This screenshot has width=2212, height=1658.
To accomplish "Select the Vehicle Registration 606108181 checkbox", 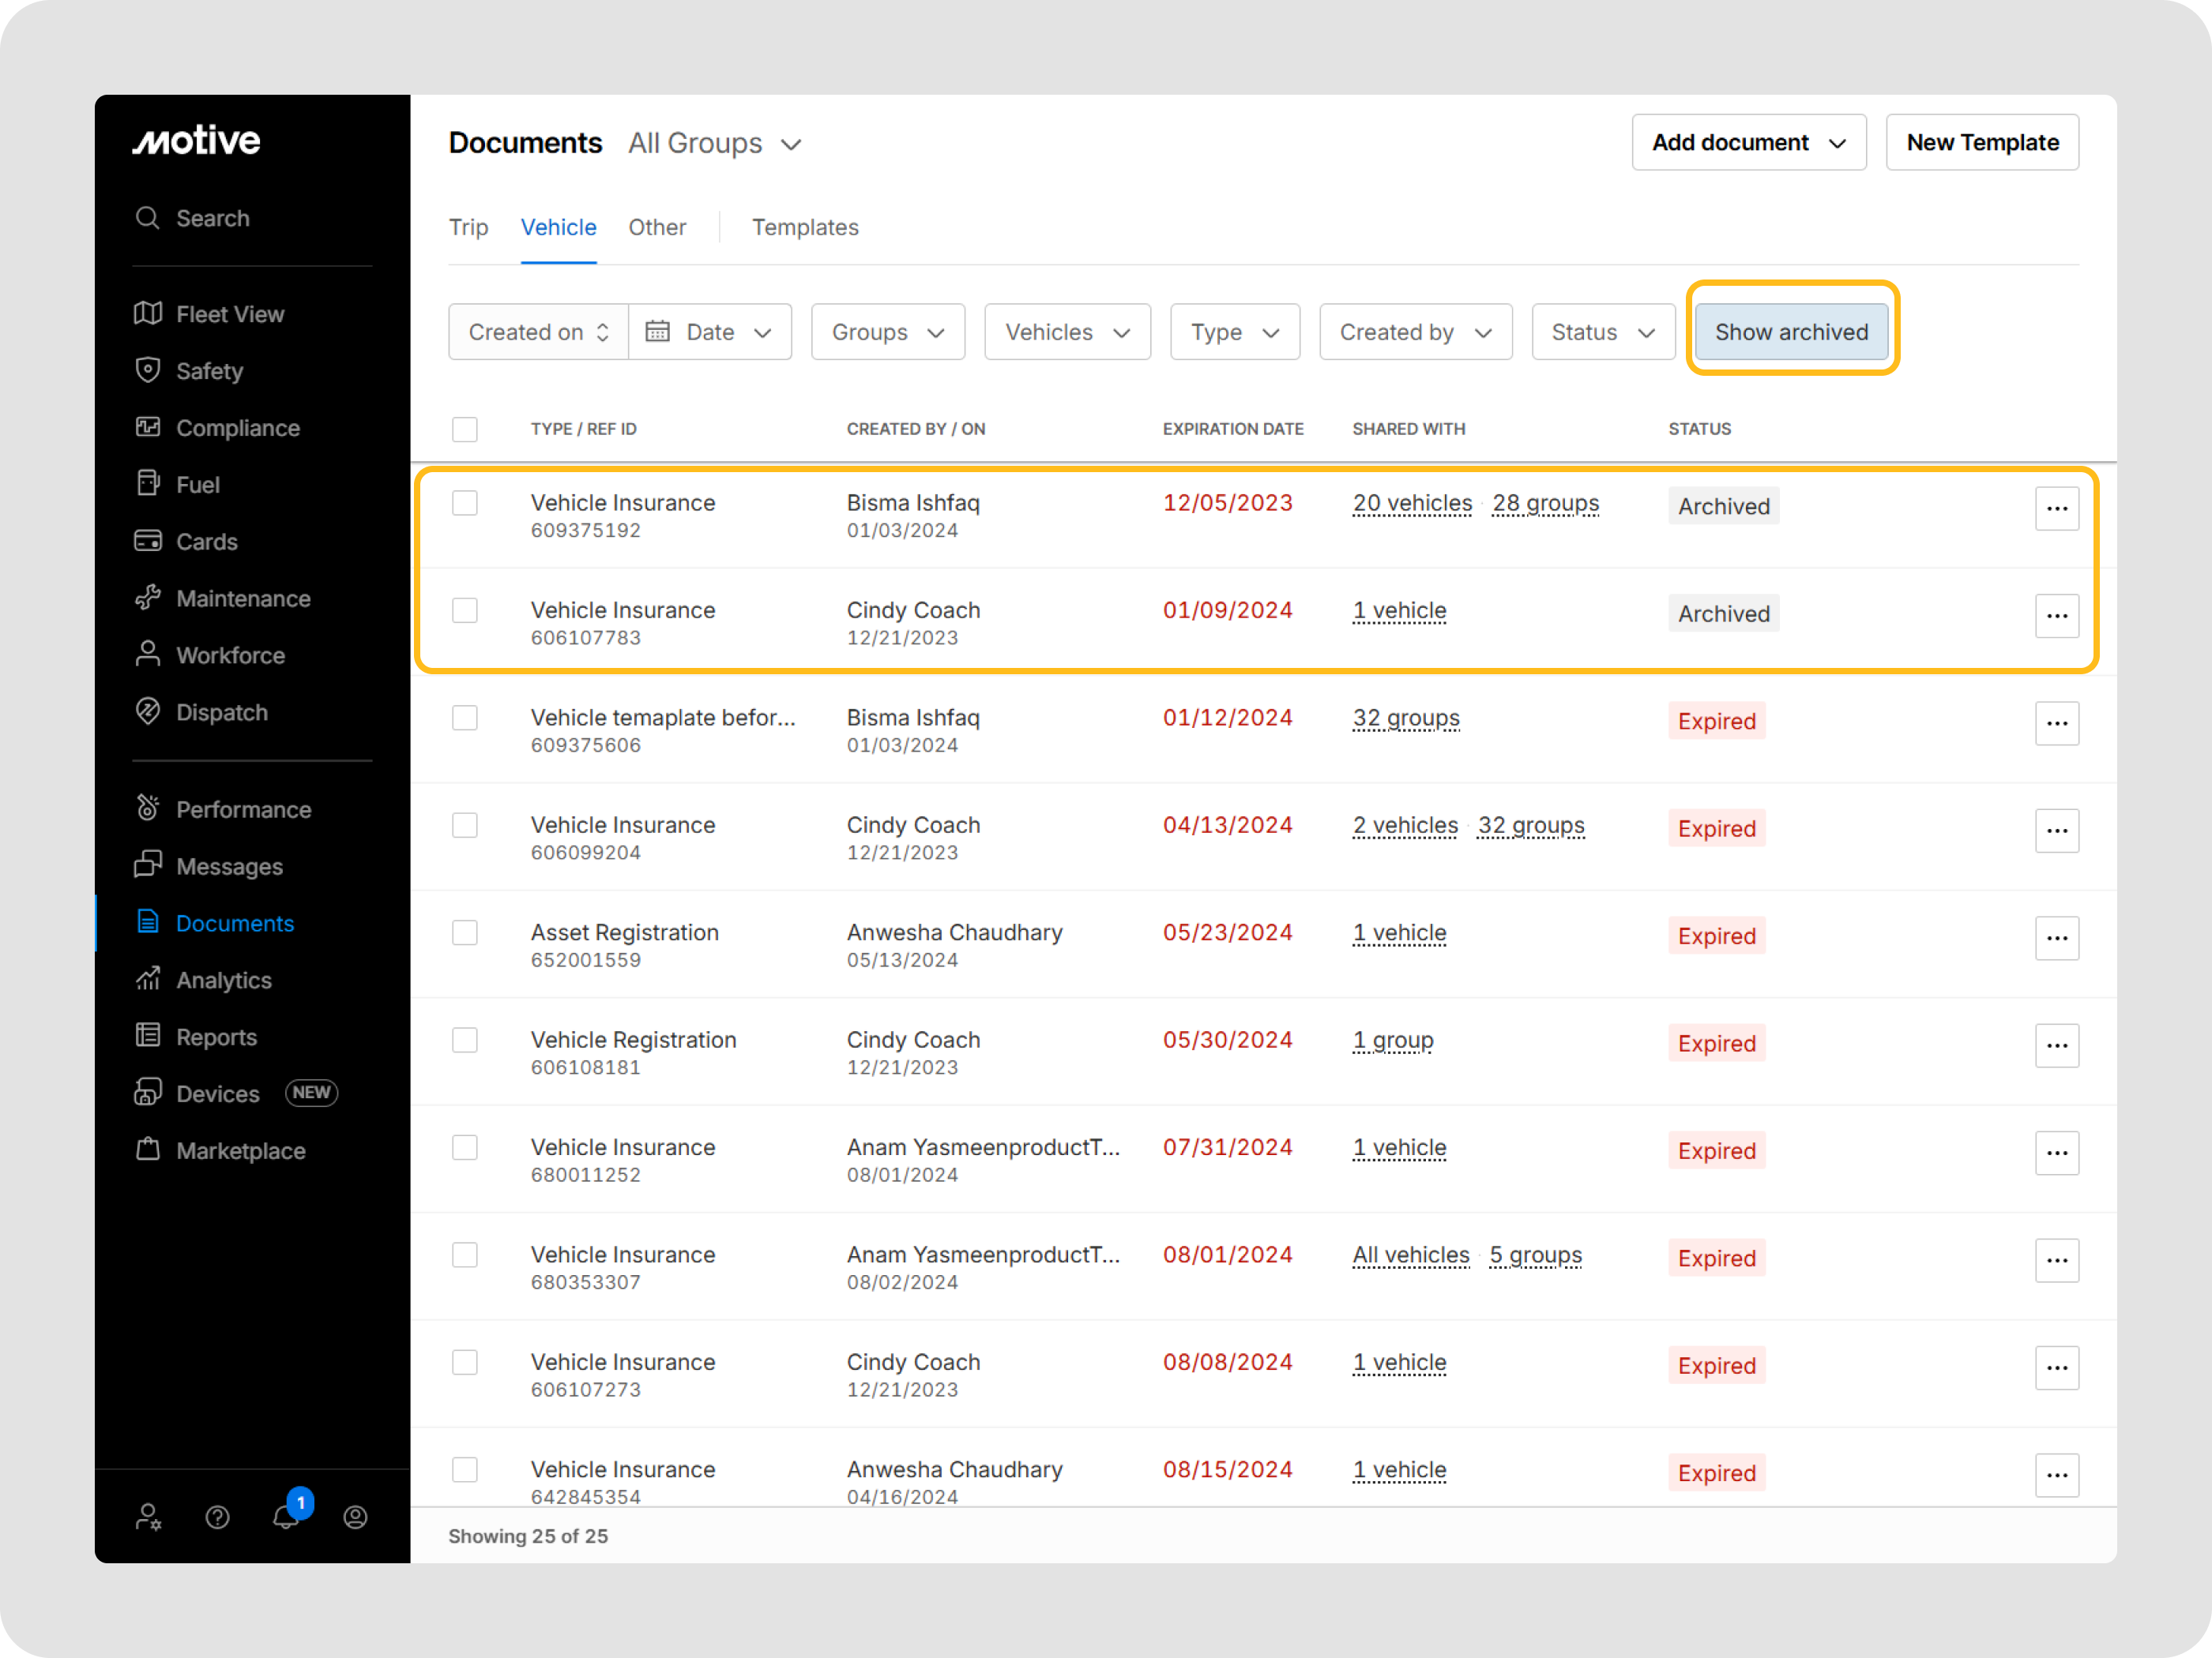I will pyautogui.click(x=465, y=1039).
